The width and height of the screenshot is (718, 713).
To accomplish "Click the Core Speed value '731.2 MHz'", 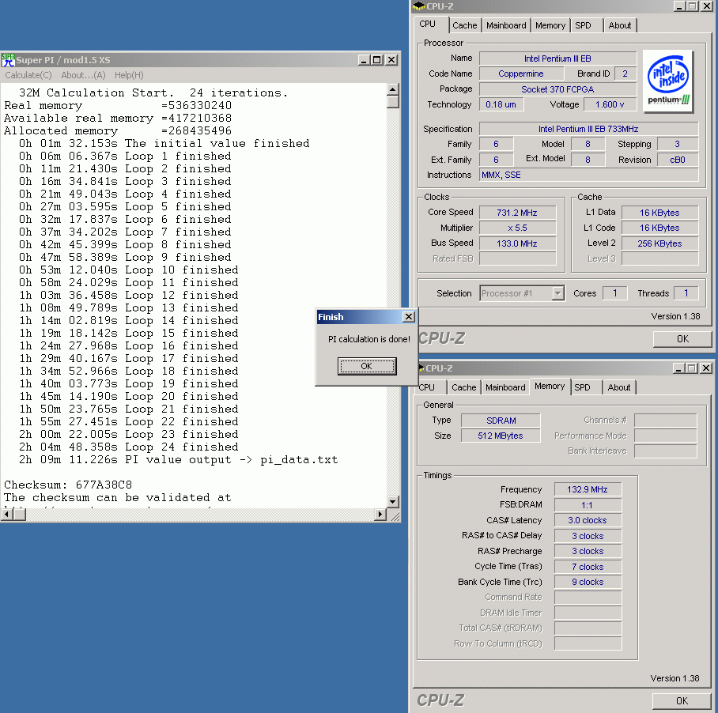I will (x=517, y=213).
